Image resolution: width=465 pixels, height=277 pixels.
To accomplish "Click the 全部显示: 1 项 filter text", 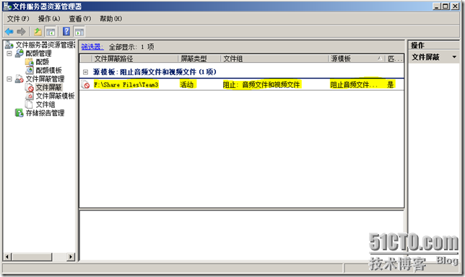I will (x=131, y=47).
